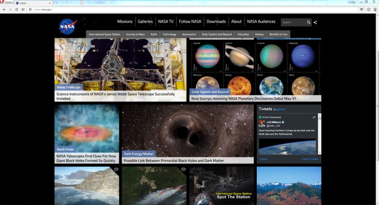This screenshot has height=205, width=379.
Task: Click the browser back arrow
Action: point(4,9)
